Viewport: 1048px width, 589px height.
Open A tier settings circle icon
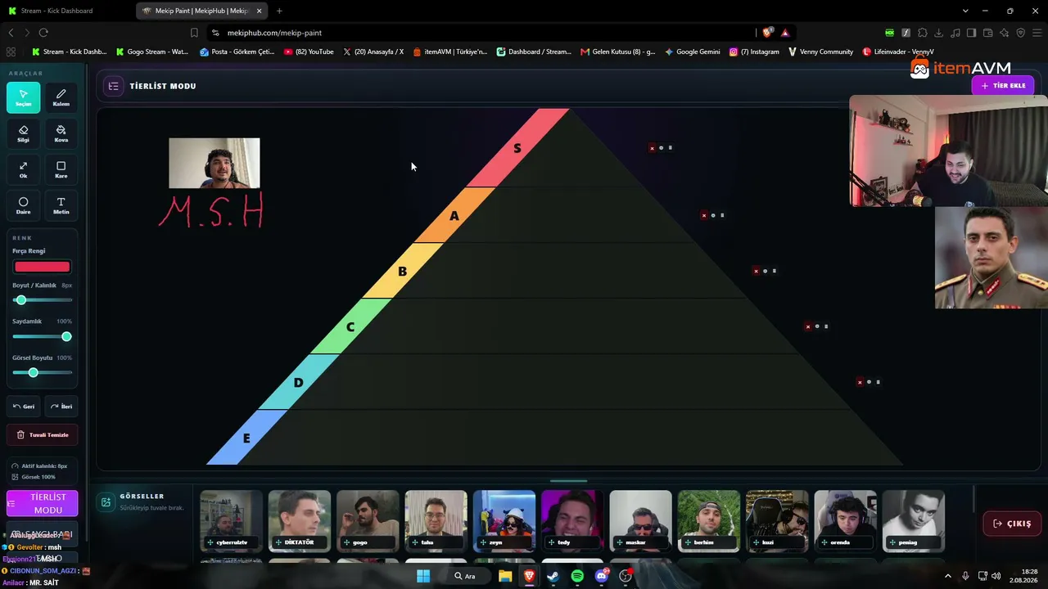coord(712,216)
